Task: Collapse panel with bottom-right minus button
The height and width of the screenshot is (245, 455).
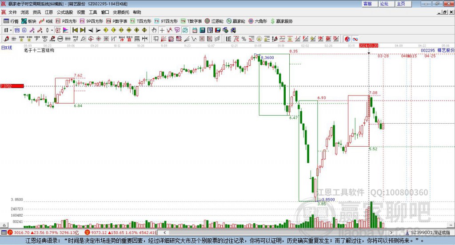Action: 451,225
